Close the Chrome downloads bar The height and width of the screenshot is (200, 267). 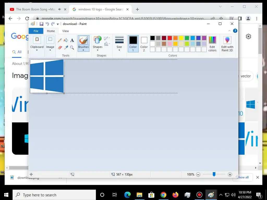pos(257,177)
